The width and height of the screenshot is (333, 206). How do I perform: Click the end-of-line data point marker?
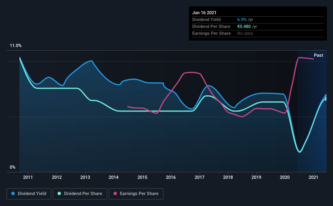point(326,97)
